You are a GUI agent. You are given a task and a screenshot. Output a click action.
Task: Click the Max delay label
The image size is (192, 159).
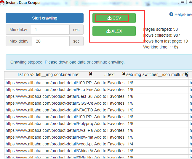[x=19, y=41]
